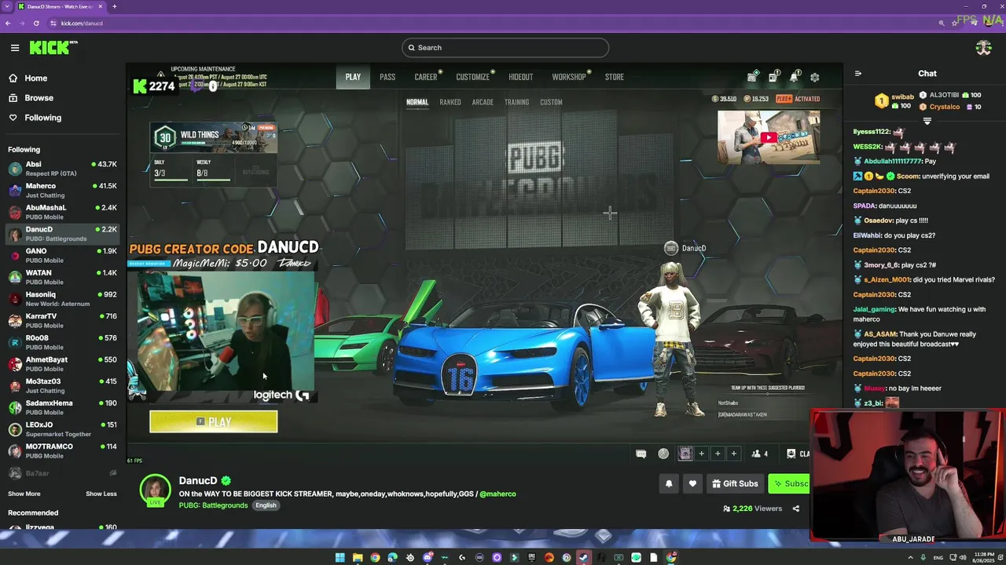Expand the followed channels with Show More

pyautogui.click(x=24, y=494)
